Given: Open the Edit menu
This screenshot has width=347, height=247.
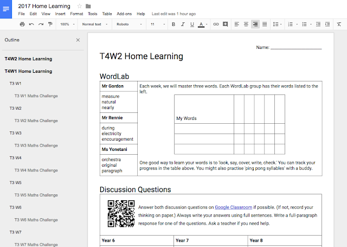Looking at the screenshot, I should 33,14.
